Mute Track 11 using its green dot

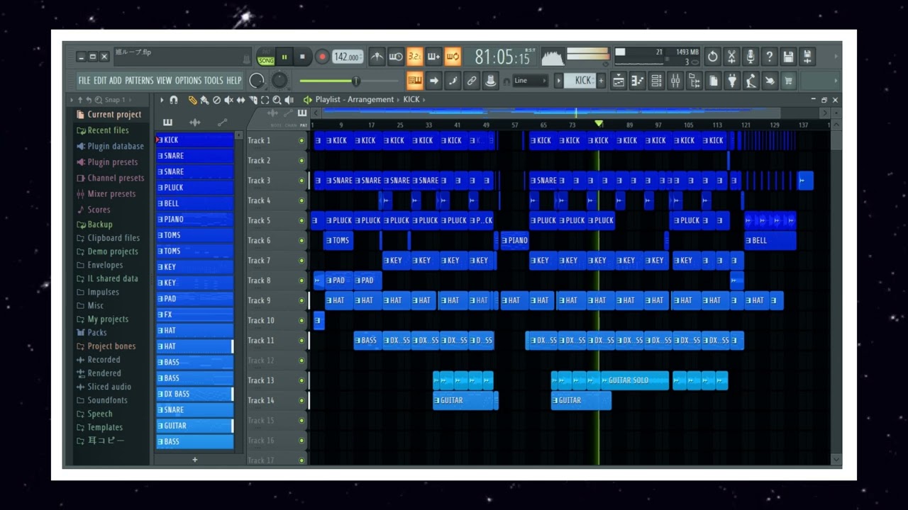pos(301,341)
